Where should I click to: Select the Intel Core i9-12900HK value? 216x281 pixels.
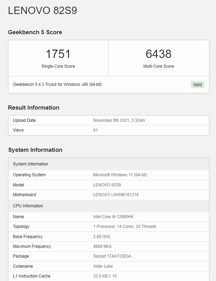coord(113,217)
